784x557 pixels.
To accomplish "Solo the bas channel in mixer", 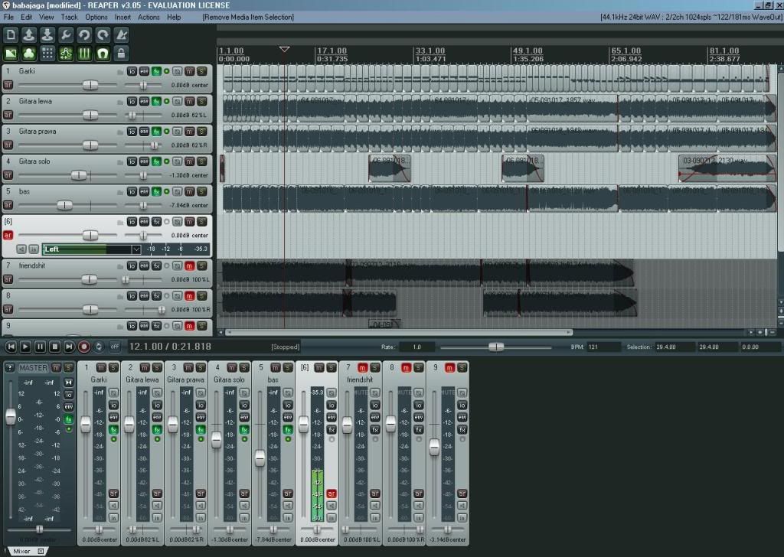I will point(288,368).
